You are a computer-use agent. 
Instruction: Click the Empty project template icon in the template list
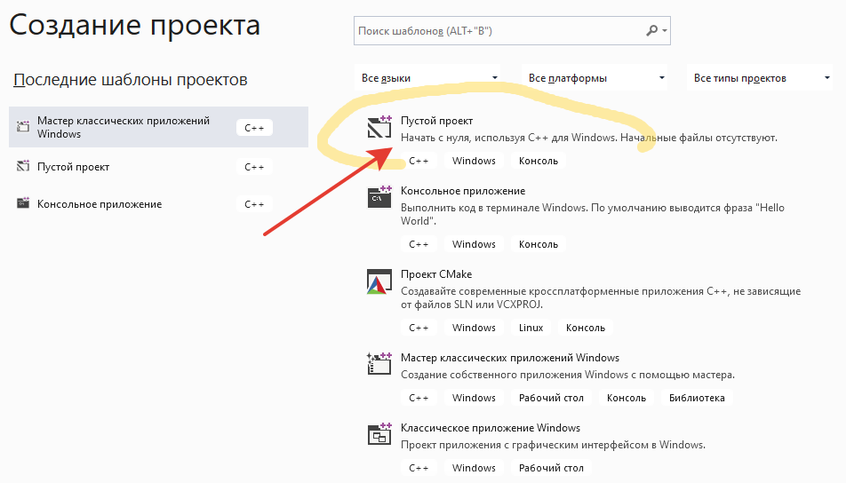[379, 127]
